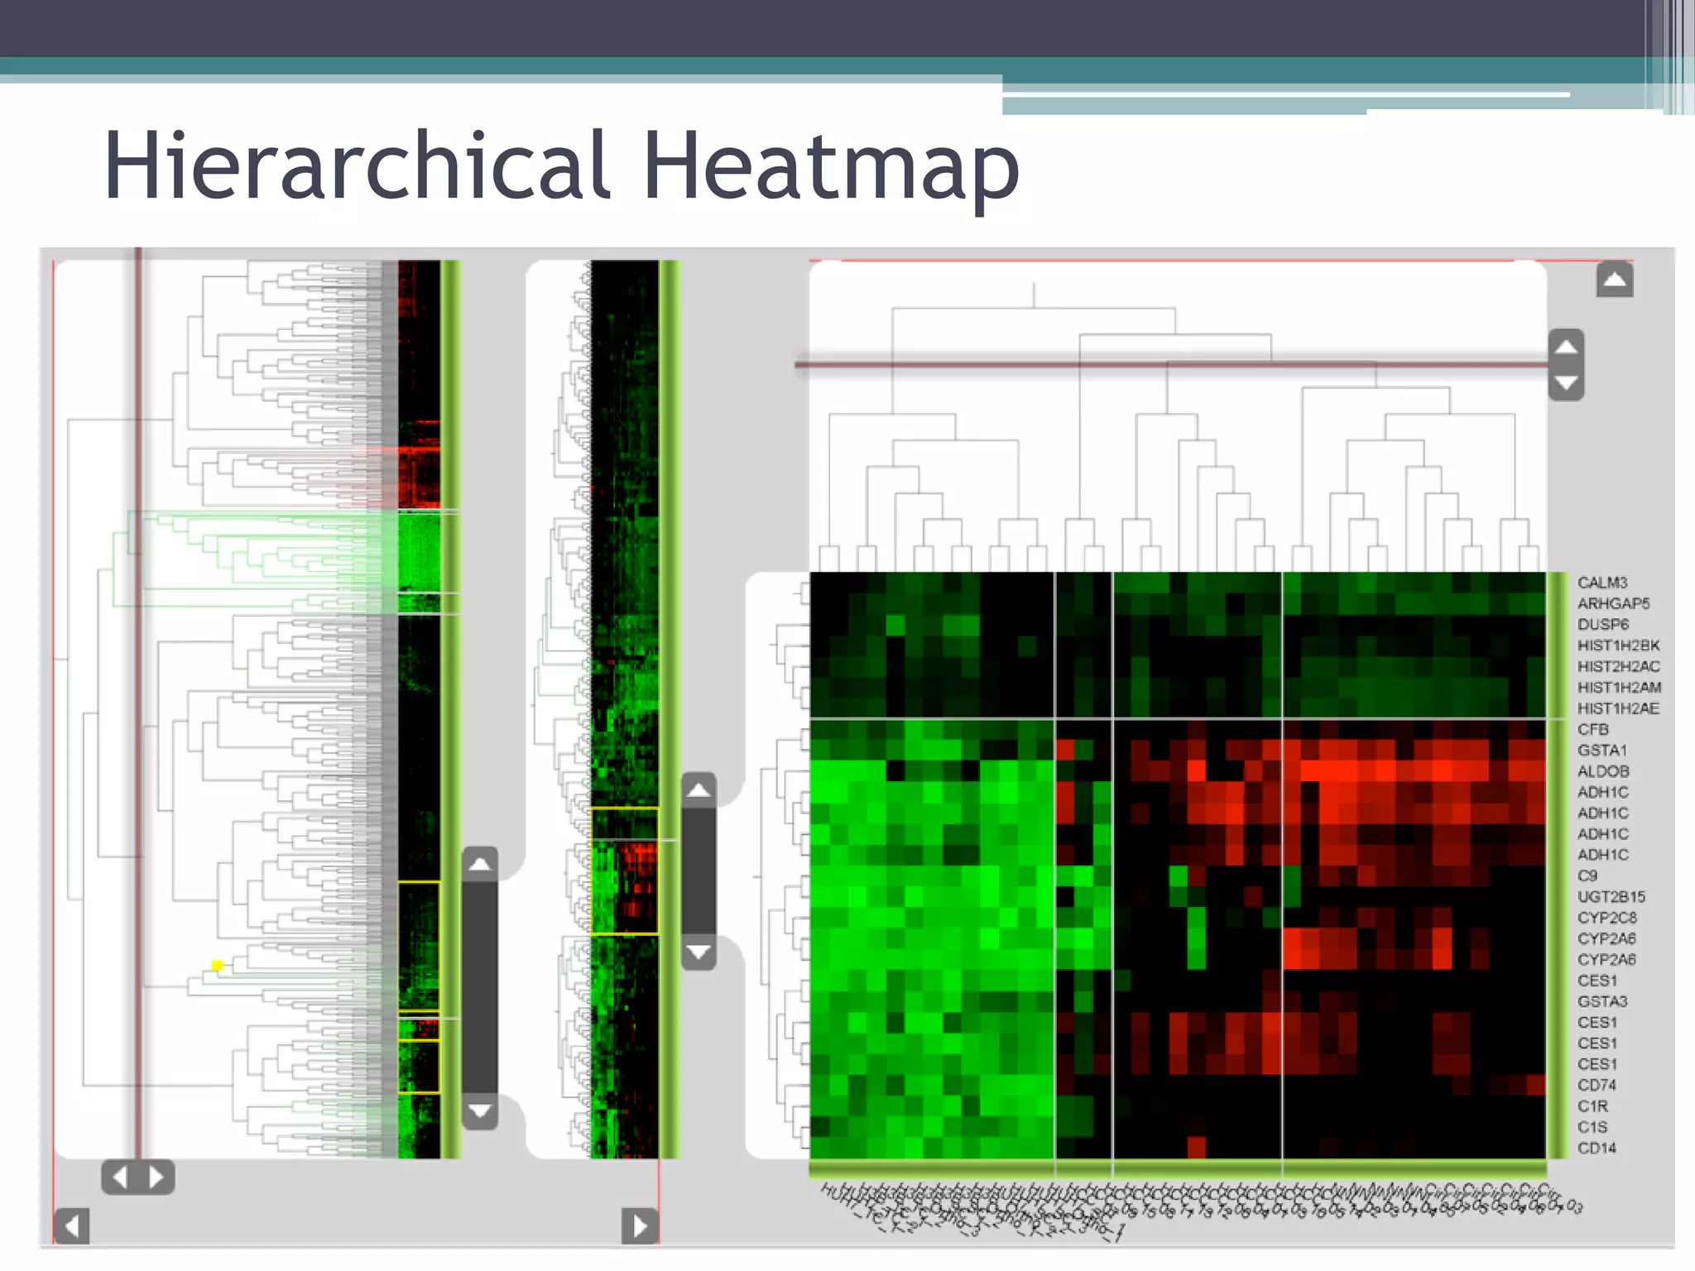
Task: Select the HIST1H2AM gene label
Action: (x=1619, y=687)
